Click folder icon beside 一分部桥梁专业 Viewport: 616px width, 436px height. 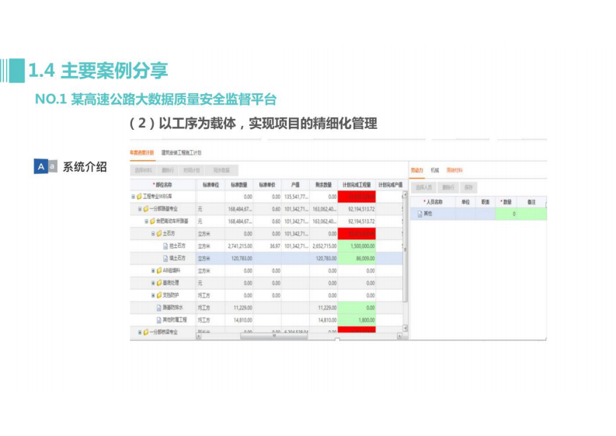pyautogui.click(x=146, y=332)
